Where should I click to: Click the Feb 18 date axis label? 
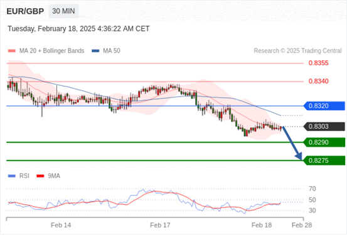point(262,225)
